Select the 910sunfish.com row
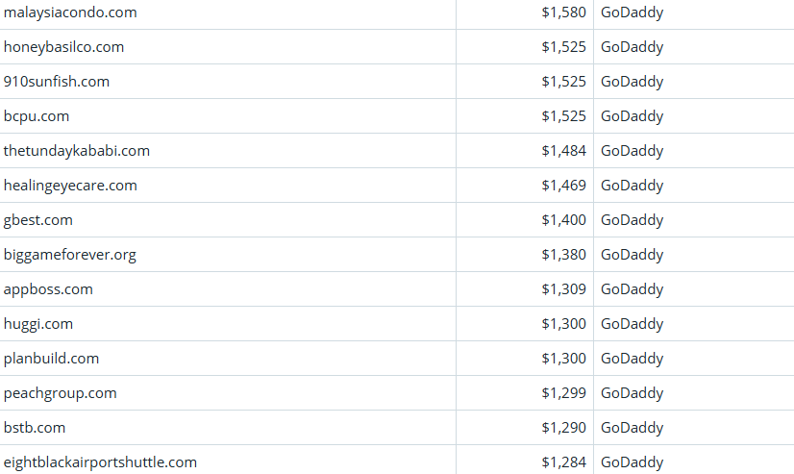 pos(57,82)
